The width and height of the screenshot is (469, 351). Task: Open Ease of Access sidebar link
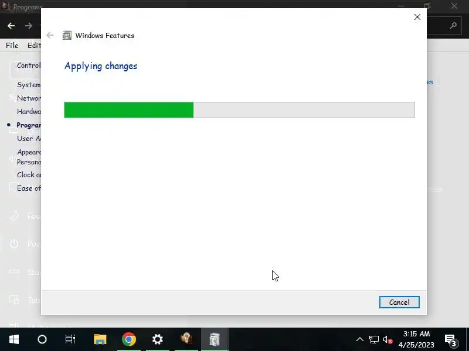click(29, 188)
